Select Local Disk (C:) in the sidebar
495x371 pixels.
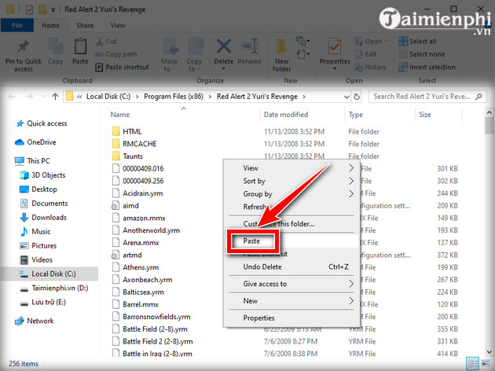coord(48,274)
